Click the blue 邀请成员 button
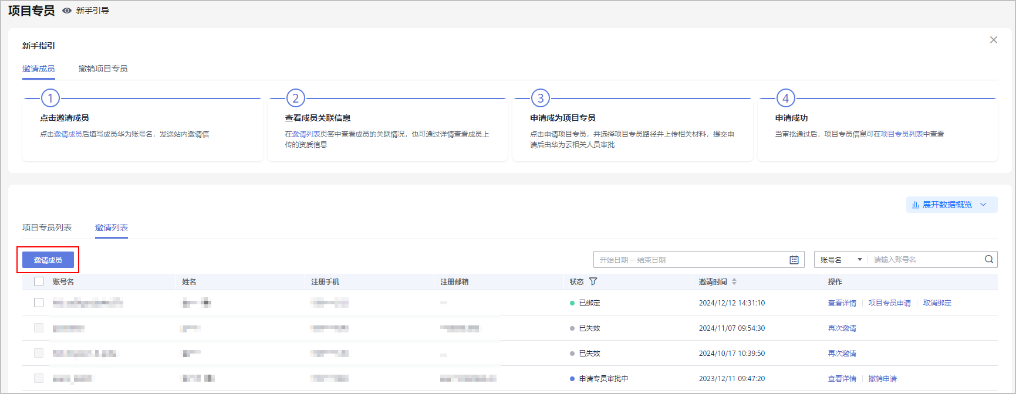 [48, 260]
